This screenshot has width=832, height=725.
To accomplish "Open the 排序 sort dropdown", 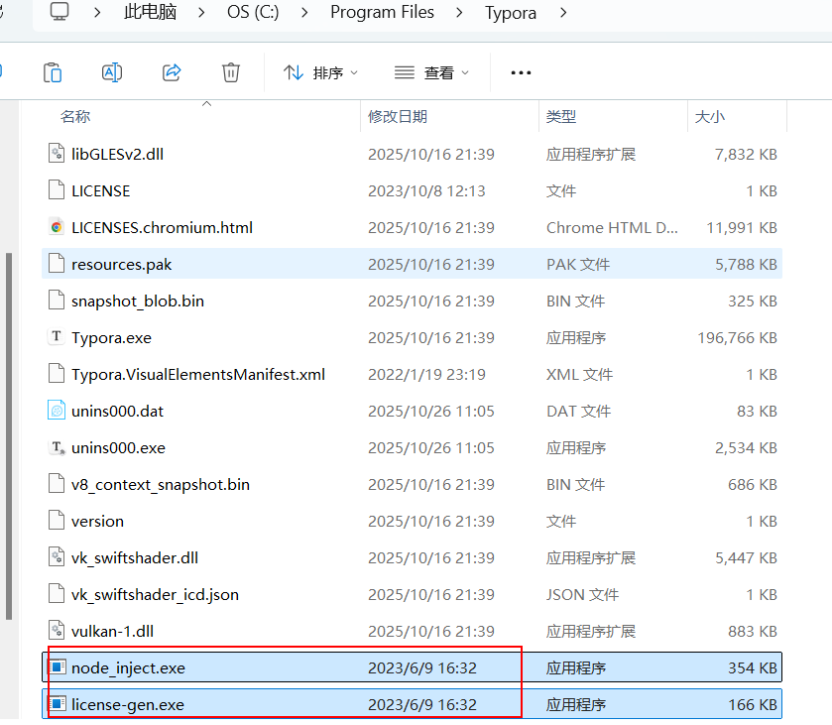I will click(x=320, y=72).
